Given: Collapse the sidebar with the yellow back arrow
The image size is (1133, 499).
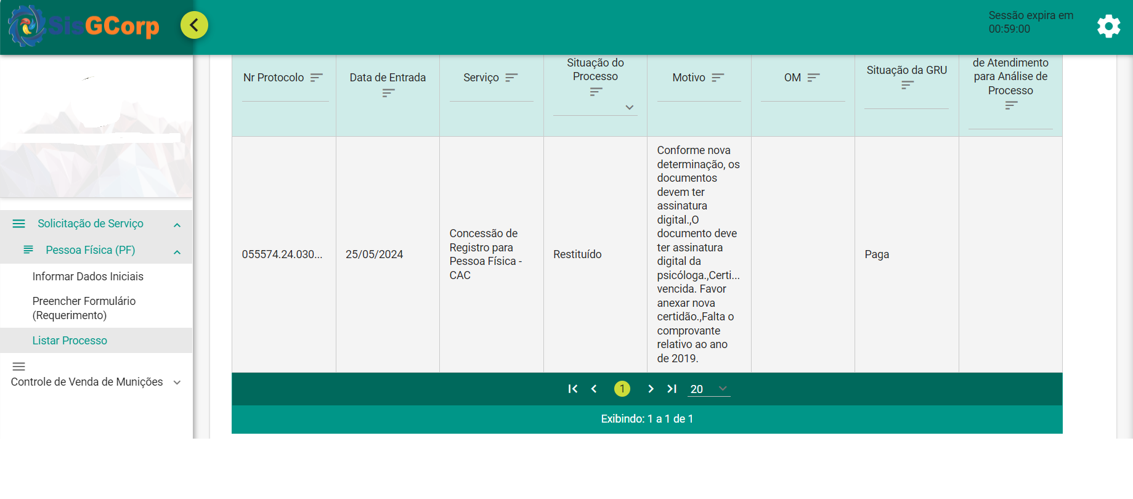Looking at the screenshot, I should [194, 25].
